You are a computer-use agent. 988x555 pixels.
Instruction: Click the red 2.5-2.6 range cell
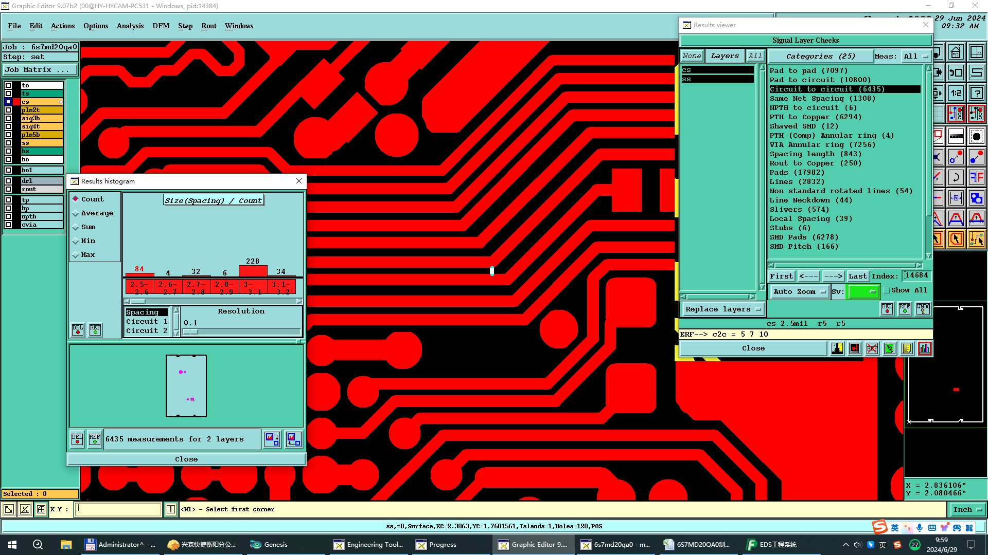point(139,287)
